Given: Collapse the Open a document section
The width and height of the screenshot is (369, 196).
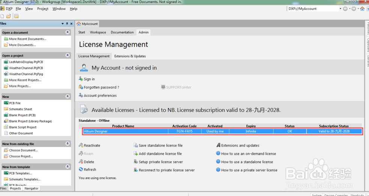Looking at the screenshot, I should (x=68, y=33).
